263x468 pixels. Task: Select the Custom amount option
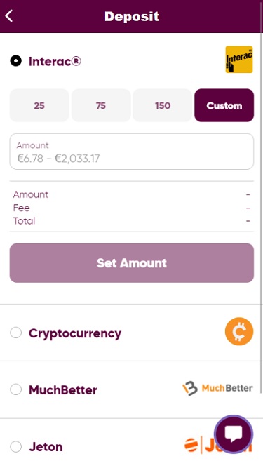click(x=224, y=105)
